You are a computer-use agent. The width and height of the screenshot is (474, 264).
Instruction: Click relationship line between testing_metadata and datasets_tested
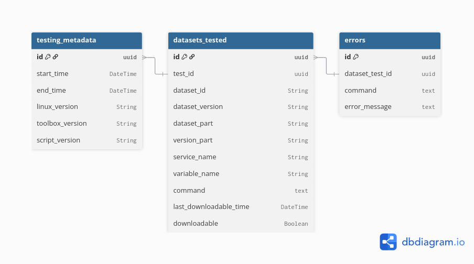(155, 65)
